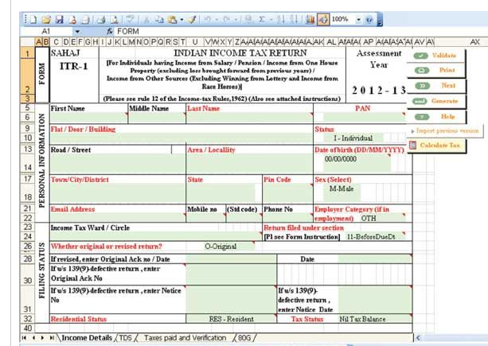
Task: Click the Pin Code input cell
Action: [287, 193]
